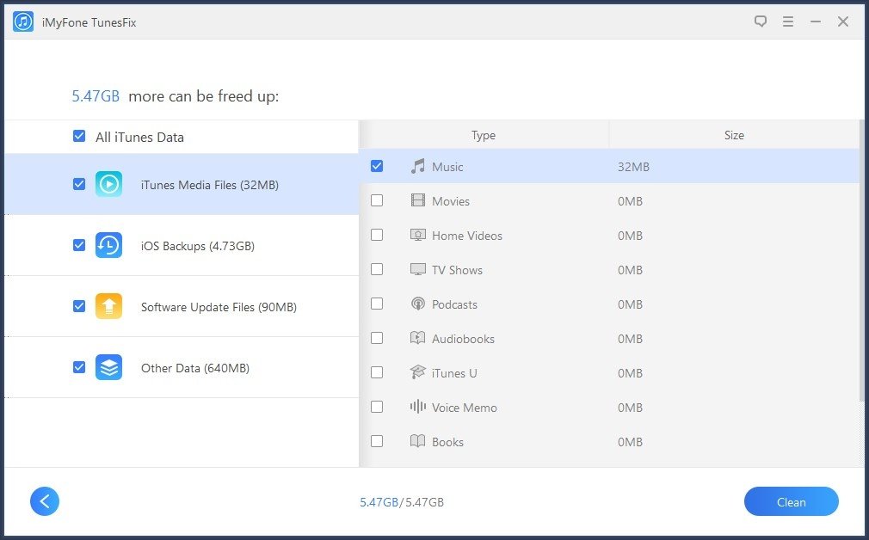Select iOS Backups (4.73GB) category
The height and width of the screenshot is (540, 869).
click(182, 245)
